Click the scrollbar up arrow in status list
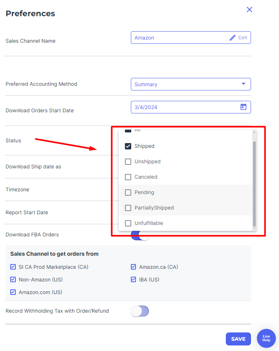Image resolution: width=279 pixels, height=351 pixels. point(254,132)
